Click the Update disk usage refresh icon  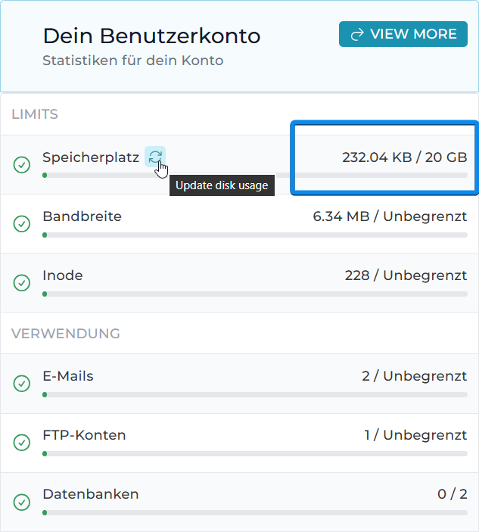pos(155,157)
